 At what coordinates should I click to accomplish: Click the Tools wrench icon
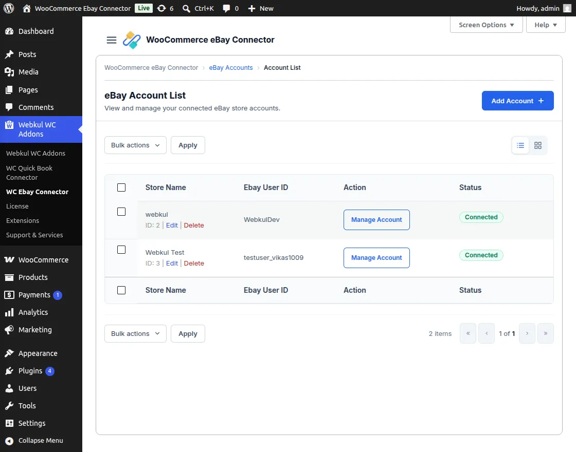(x=9, y=406)
